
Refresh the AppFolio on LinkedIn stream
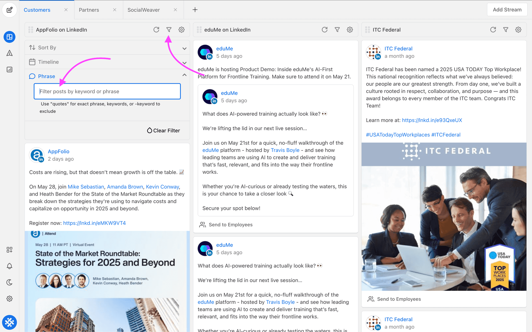point(156,30)
